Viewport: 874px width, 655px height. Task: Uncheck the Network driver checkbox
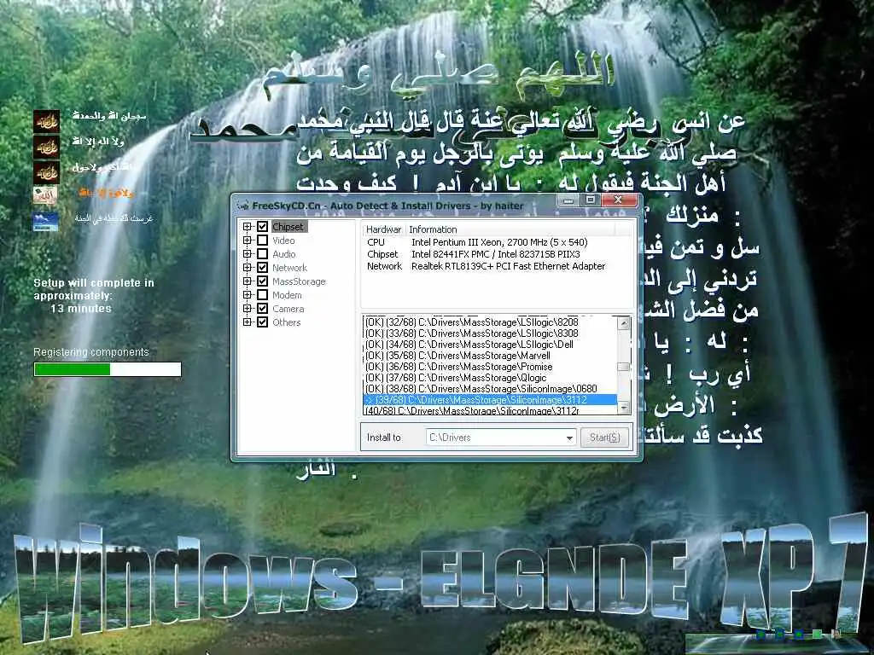click(263, 267)
